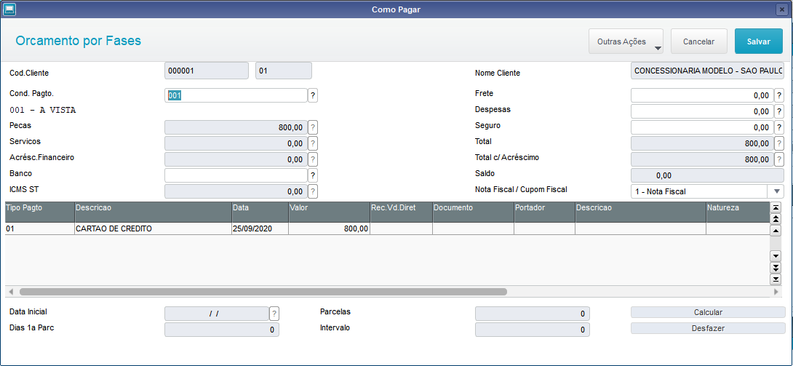Click the Cod.Cliente 000001 field
The width and height of the screenshot is (793, 366).
tap(207, 71)
